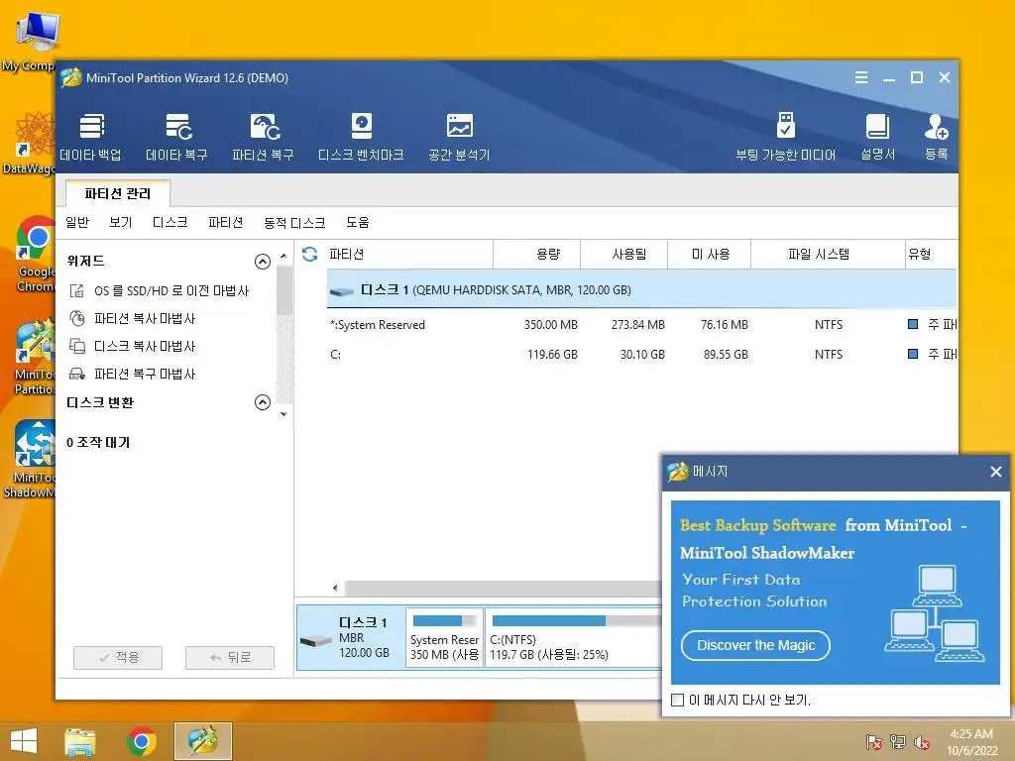
Task: Collapse the 디스크 변환 section
Action: pyautogui.click(x=262, y=402)
